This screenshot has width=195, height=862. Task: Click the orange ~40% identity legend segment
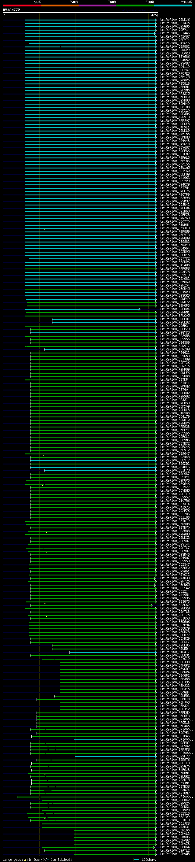click(60, 6)
